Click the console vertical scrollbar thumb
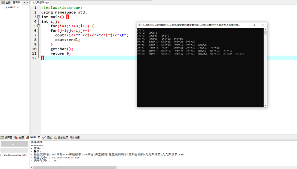 click(x=265, y=33)
